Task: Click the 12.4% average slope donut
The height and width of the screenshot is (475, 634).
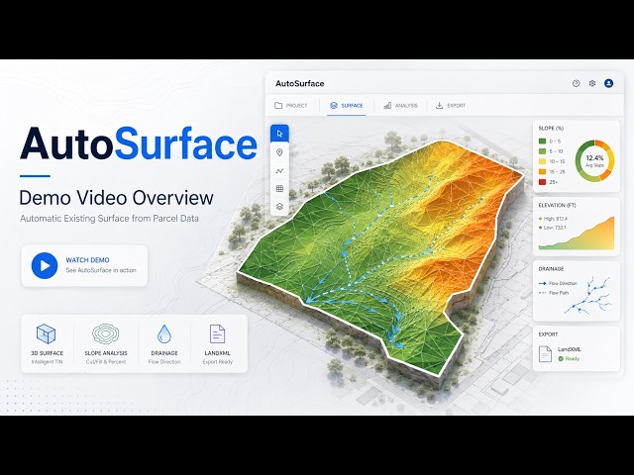Action: 594,160
